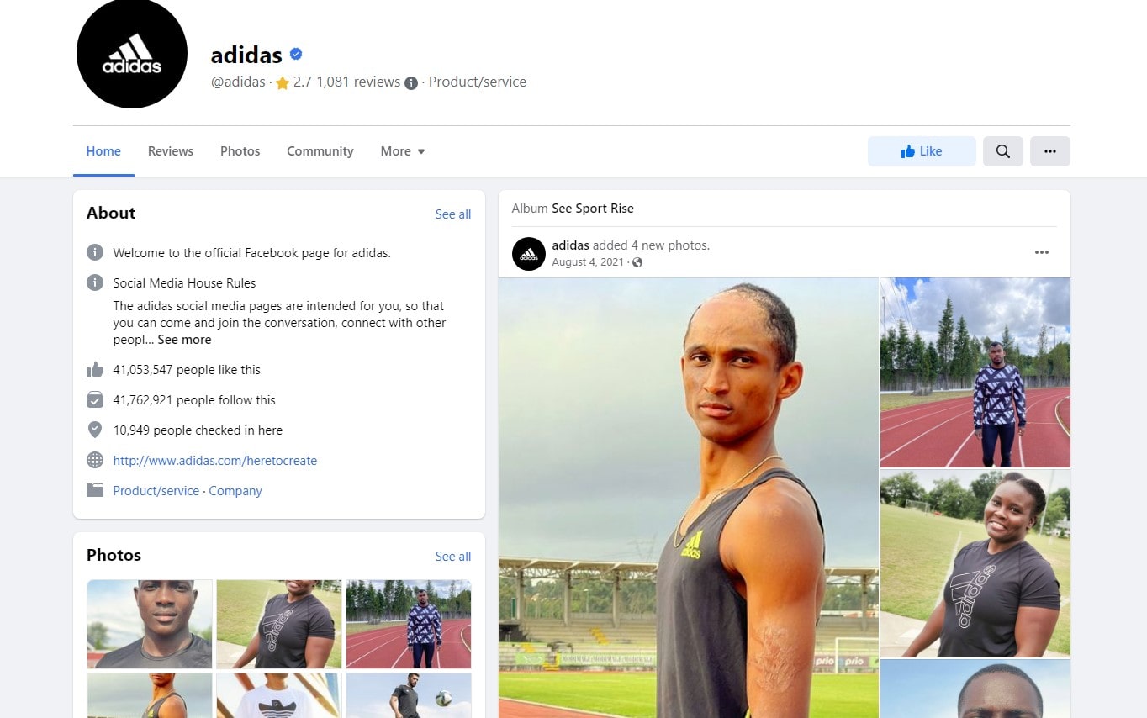Go to the Community tab
Image resolution: width=1147 pixels, height=718 pixels.
tap(320, 151)
